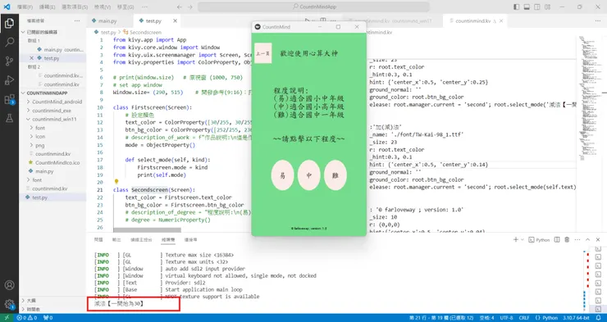Open the File menu

pyautogui.click(x=25, y=7)
